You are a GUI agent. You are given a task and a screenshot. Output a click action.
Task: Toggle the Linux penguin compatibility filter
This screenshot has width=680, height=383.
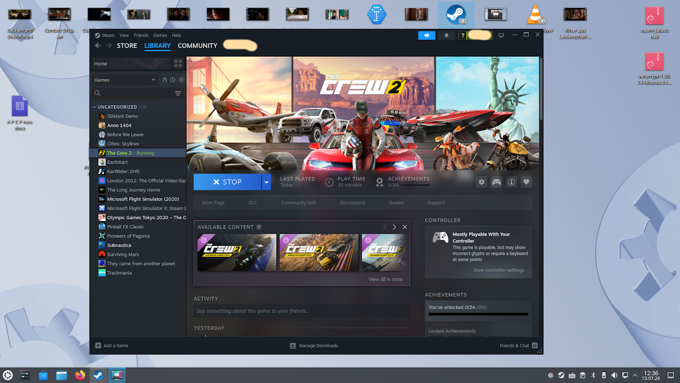point(165,80)
